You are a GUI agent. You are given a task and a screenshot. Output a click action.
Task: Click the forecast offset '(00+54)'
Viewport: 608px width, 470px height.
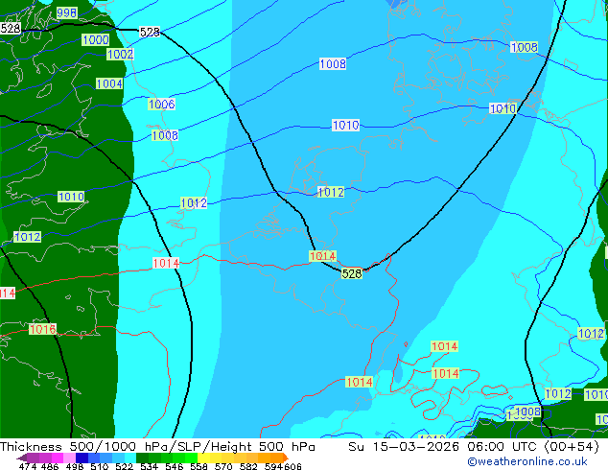573,447
